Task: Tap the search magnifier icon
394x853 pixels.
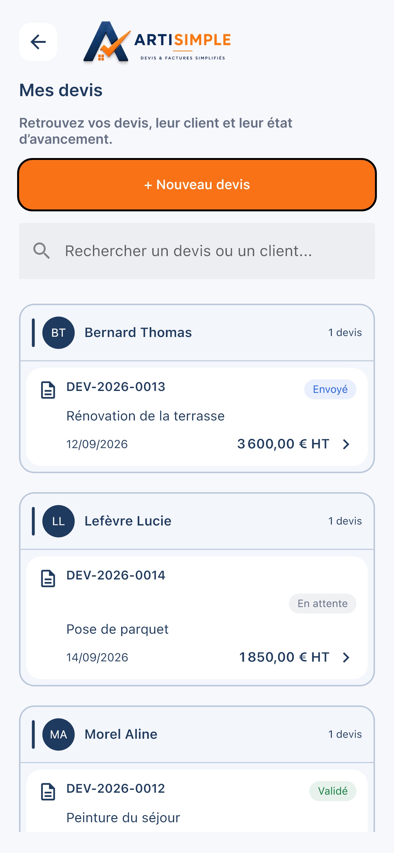Action: pos(42,251)
